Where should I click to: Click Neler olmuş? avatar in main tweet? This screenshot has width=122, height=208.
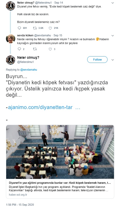click(x=11, y=60)
